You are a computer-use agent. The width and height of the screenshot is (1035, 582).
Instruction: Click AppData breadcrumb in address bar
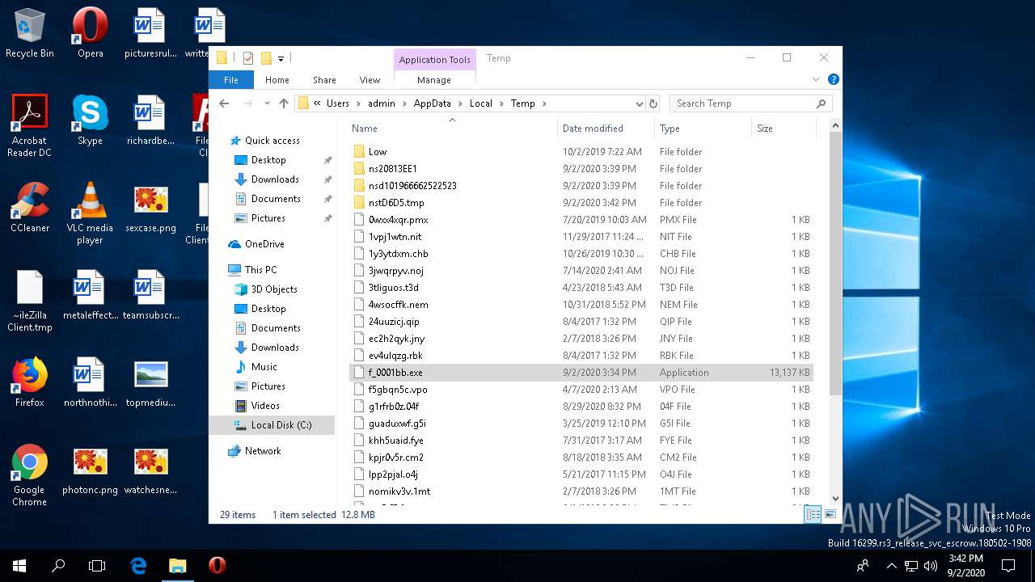432,103
